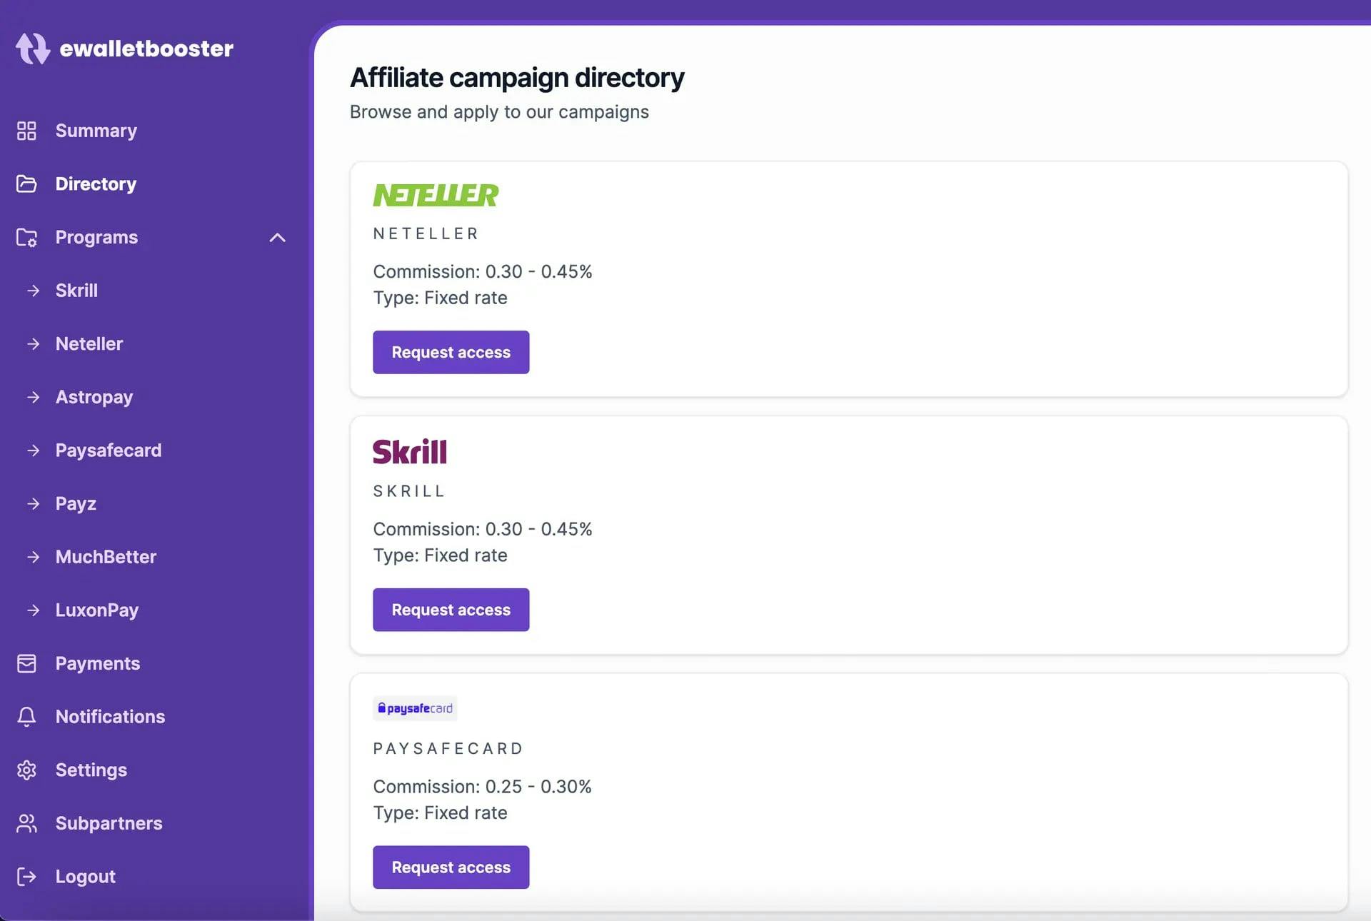1371x921 pixels.
Task: Click Logout from sidebar
Action: coord(85,877)
